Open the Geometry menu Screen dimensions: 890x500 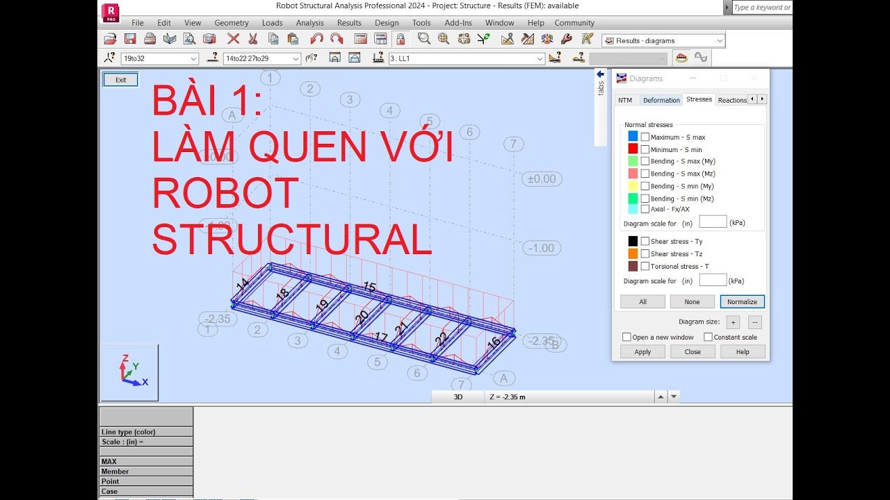(x=232, y=23)
